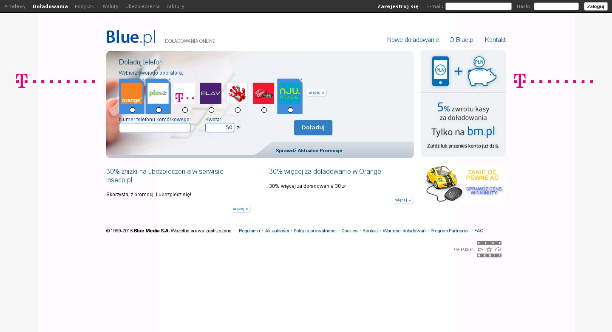Click the T-Mobile operator logo
Screen dimensions: 612x332
click(184, 93)
